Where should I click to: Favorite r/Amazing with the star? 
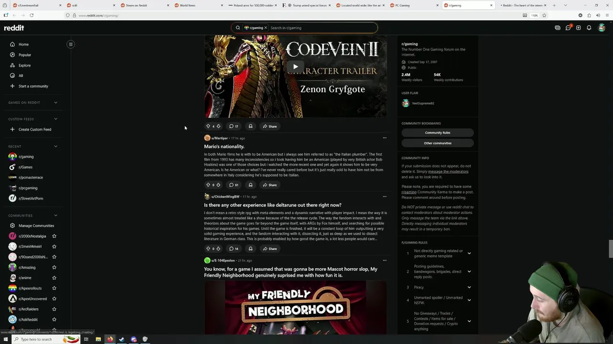pyautogui.click(x=54, y=268)
